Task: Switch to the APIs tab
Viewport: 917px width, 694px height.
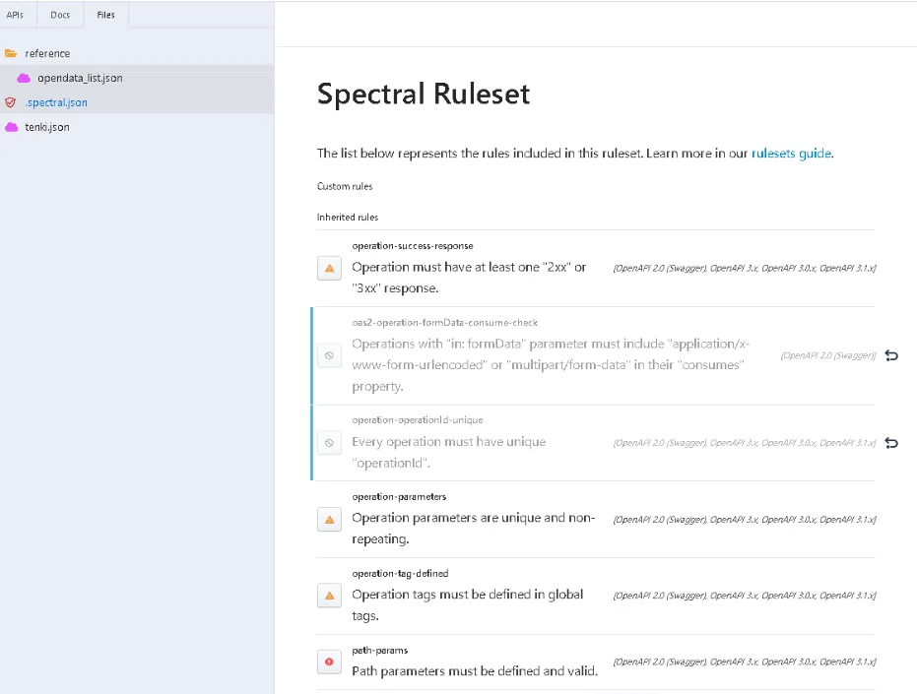Action: (15, 15)
